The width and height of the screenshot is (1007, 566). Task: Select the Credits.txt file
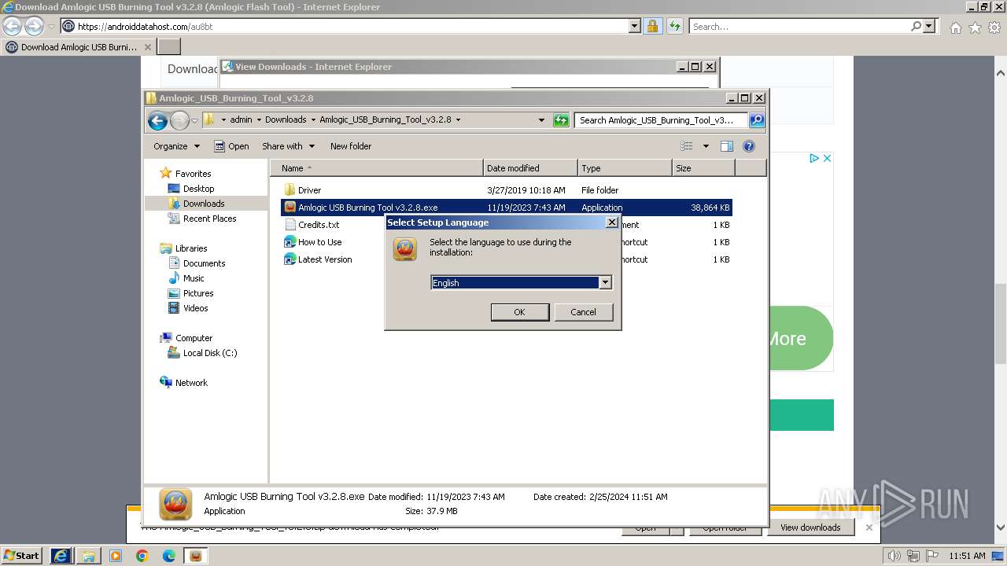coord(319,225)
